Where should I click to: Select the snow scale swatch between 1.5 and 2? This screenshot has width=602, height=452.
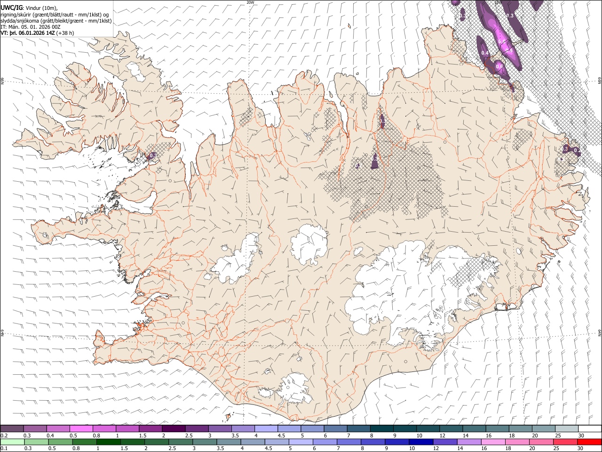point(150,428)
